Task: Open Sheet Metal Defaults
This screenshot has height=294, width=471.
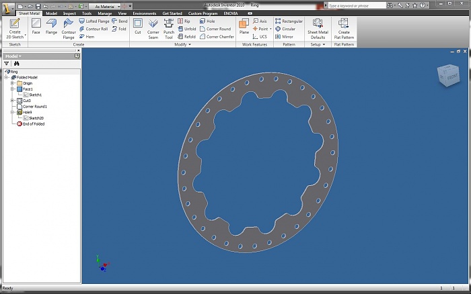Action: point(318,29)
